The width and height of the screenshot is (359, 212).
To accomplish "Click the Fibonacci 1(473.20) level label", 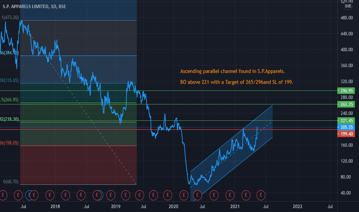I will (10, 17).
